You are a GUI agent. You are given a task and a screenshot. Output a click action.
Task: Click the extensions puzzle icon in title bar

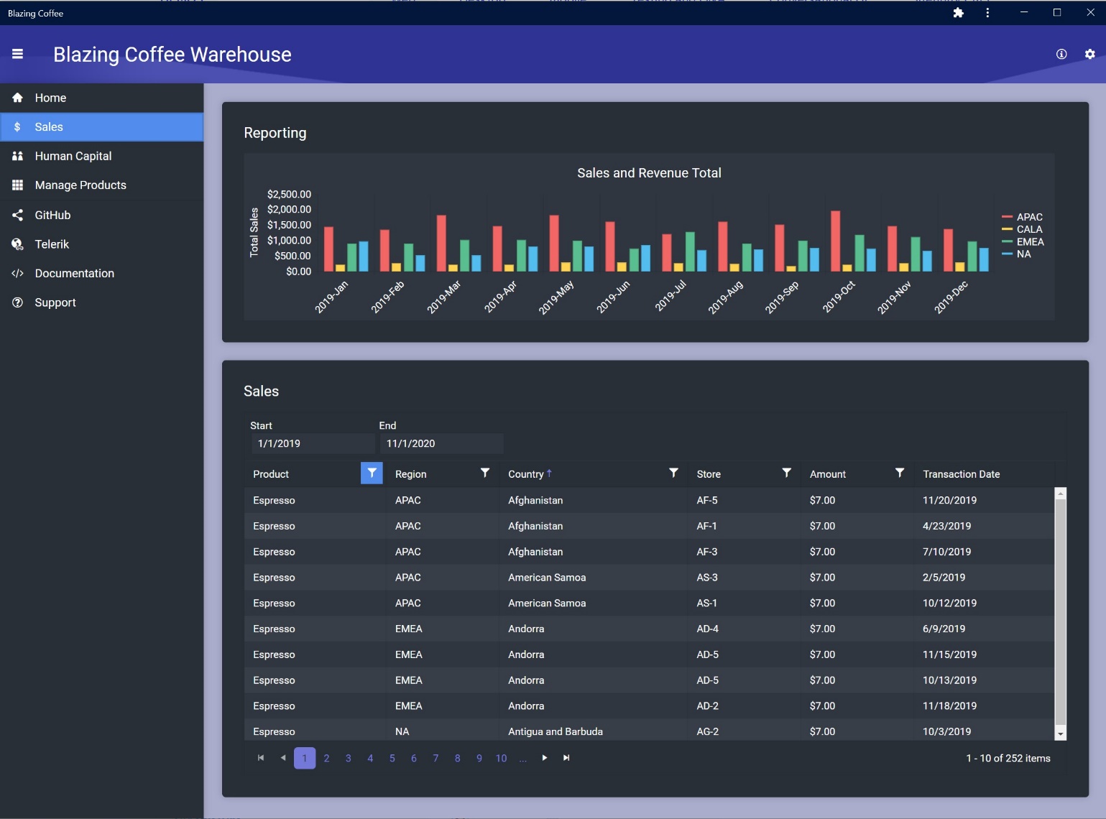pos(958,13)
